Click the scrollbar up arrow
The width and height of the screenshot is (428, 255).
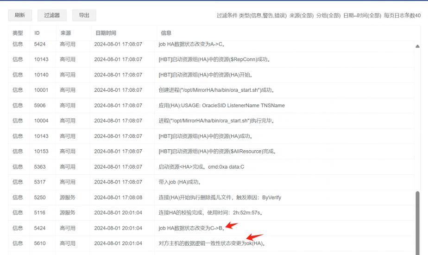417,46
